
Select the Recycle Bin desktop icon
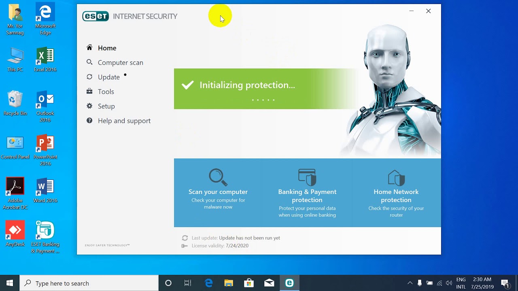coord(15,103)
